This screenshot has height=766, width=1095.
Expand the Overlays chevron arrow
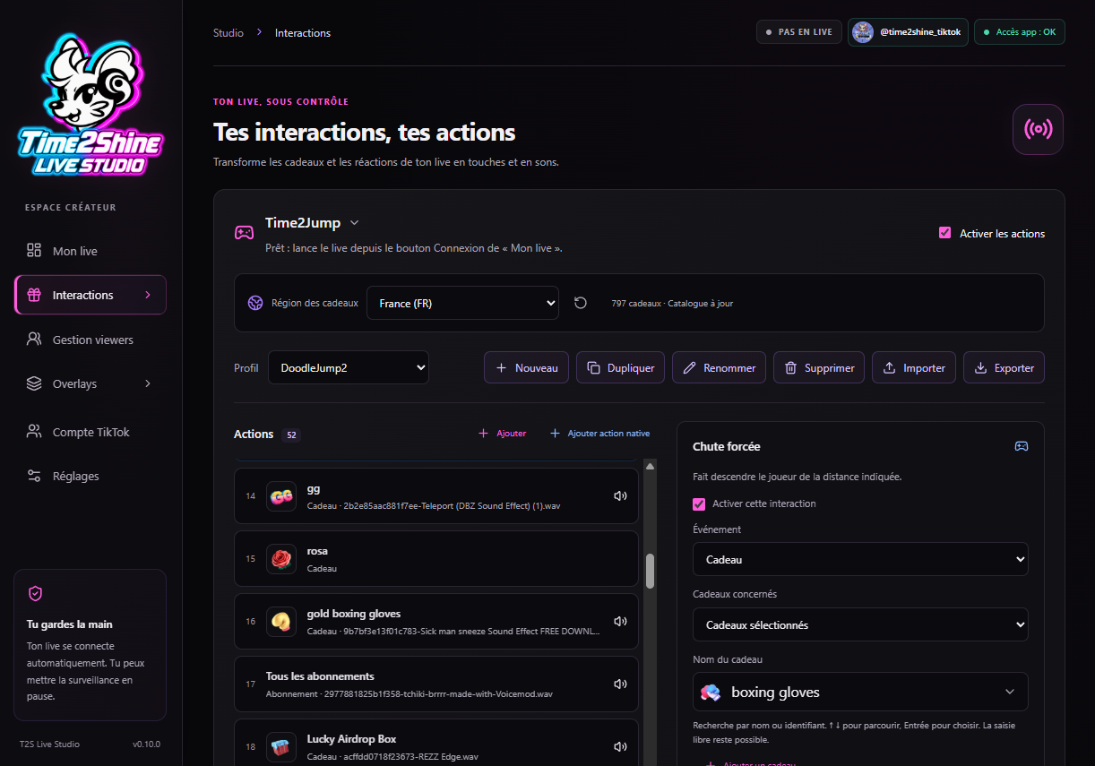pyautogui.click(x=148, y=383)
